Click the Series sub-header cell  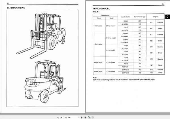[x=99, y=18]
